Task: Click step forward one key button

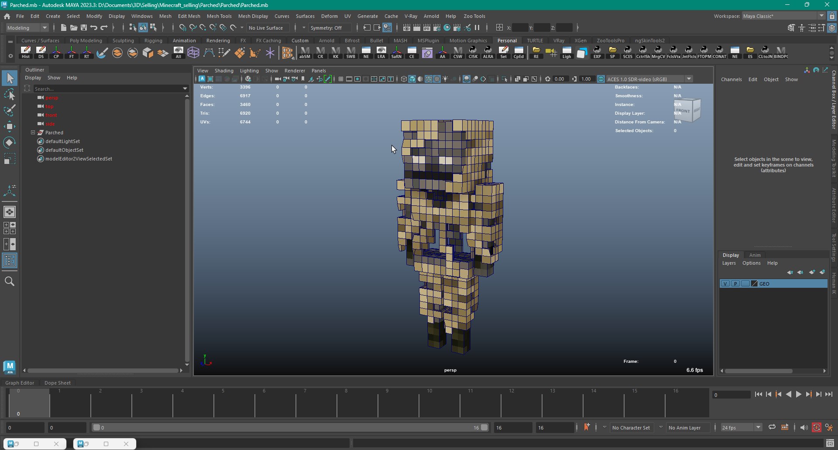Action: pos(808,394)
